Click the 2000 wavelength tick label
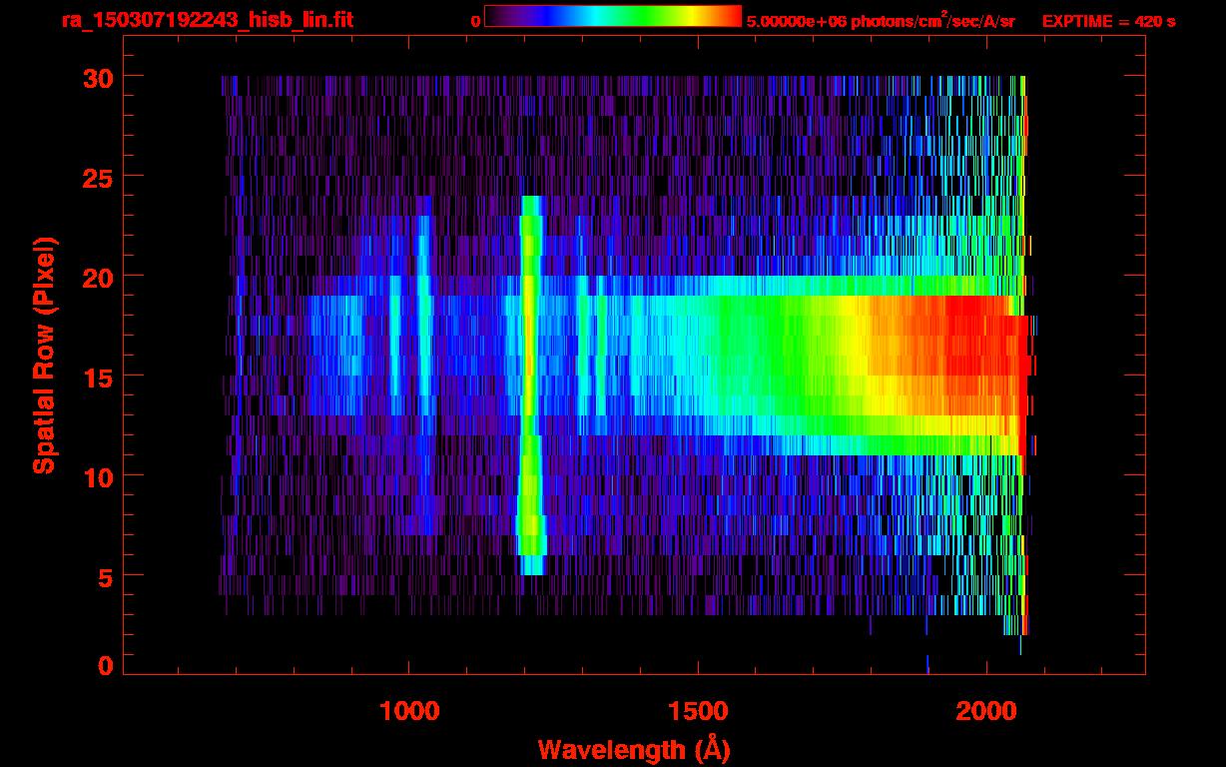 tap(986, 711)
